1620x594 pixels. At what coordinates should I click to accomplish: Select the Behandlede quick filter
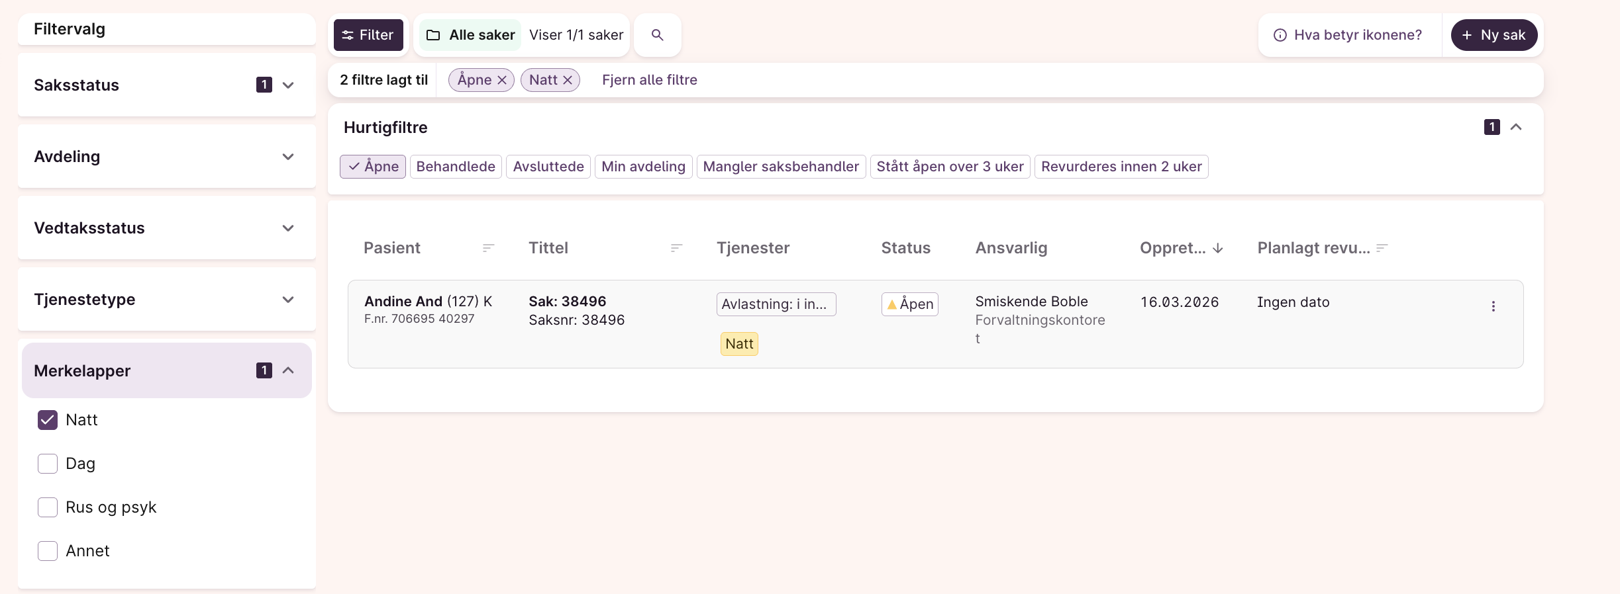coord(456,167)
